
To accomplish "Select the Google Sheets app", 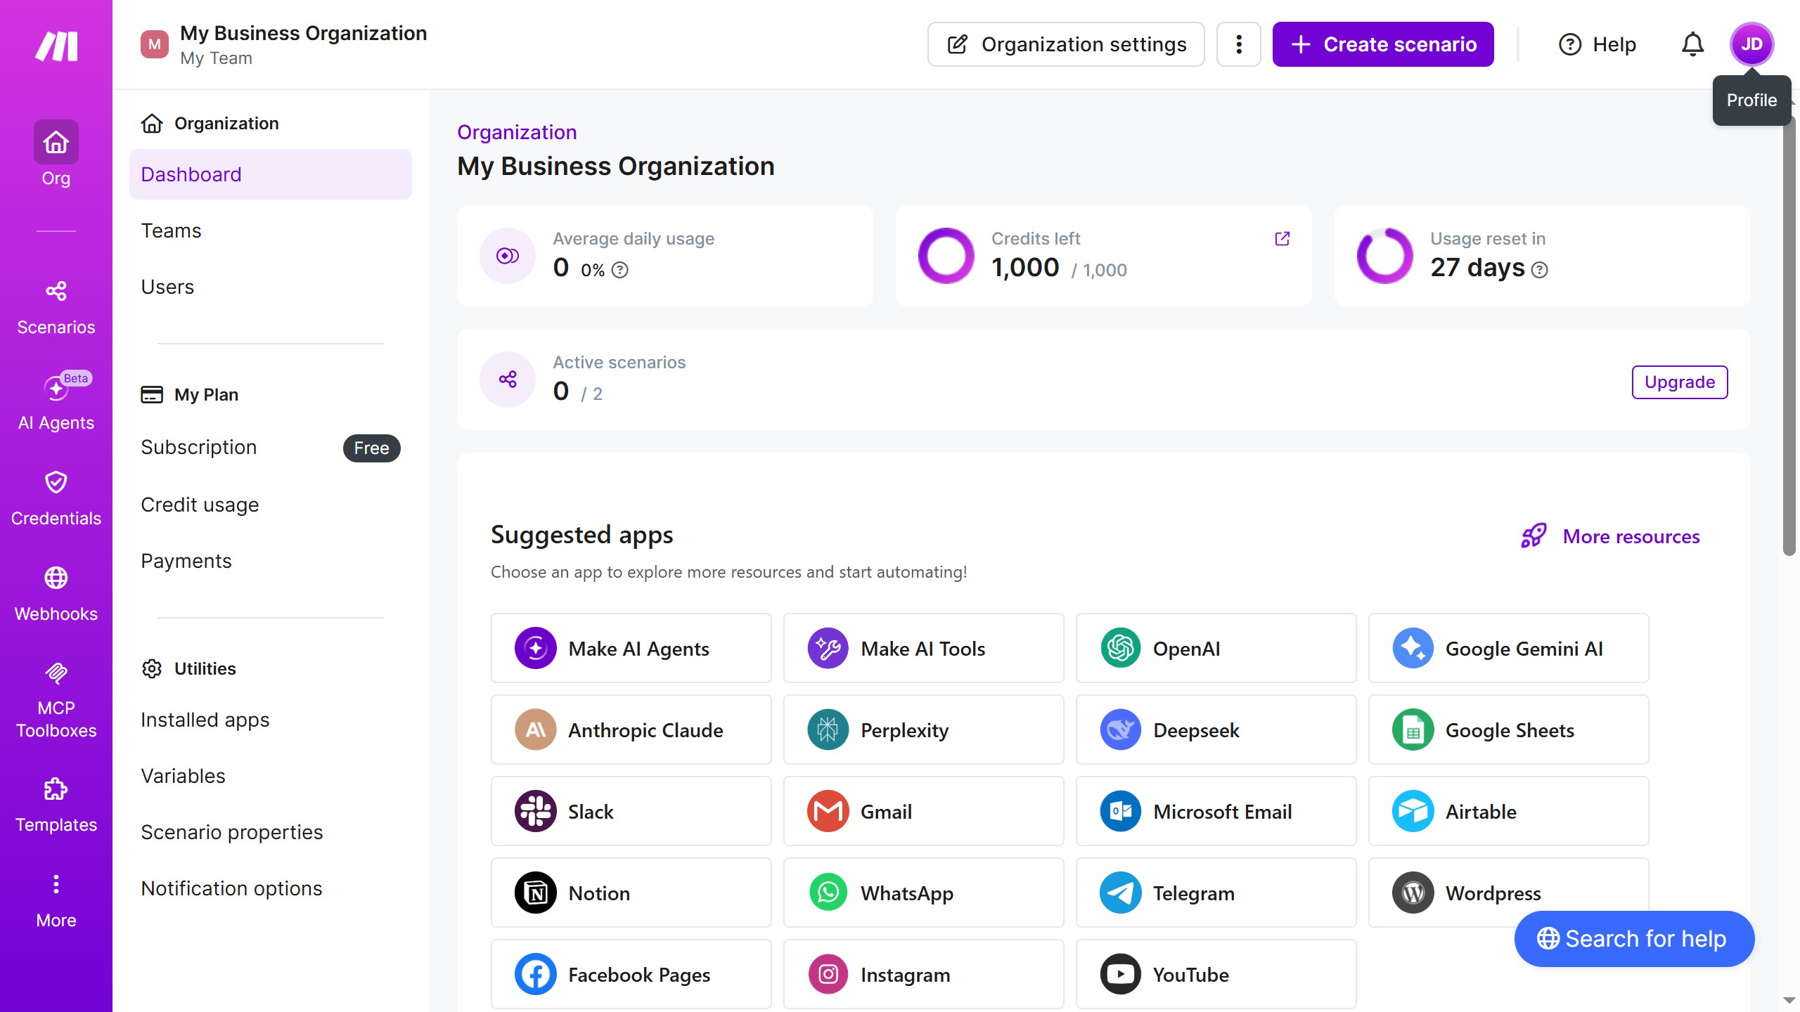I will pos(1509,729).
